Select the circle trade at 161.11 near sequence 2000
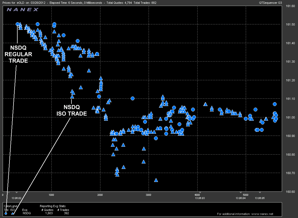This screenshot has width=298, height=218. (x=99, y=97)
